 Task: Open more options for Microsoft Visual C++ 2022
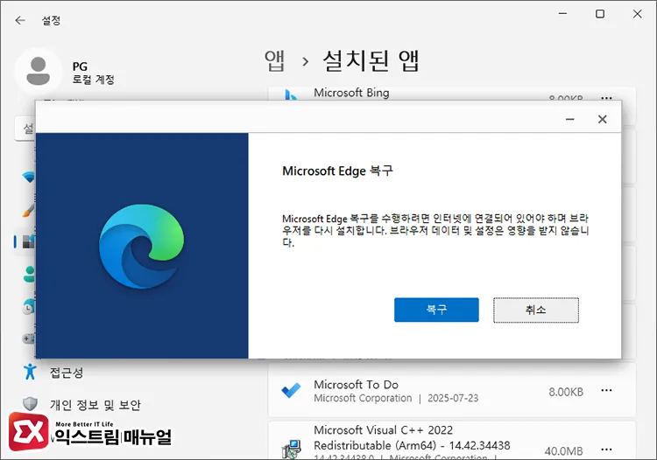(x=606, y=450)
